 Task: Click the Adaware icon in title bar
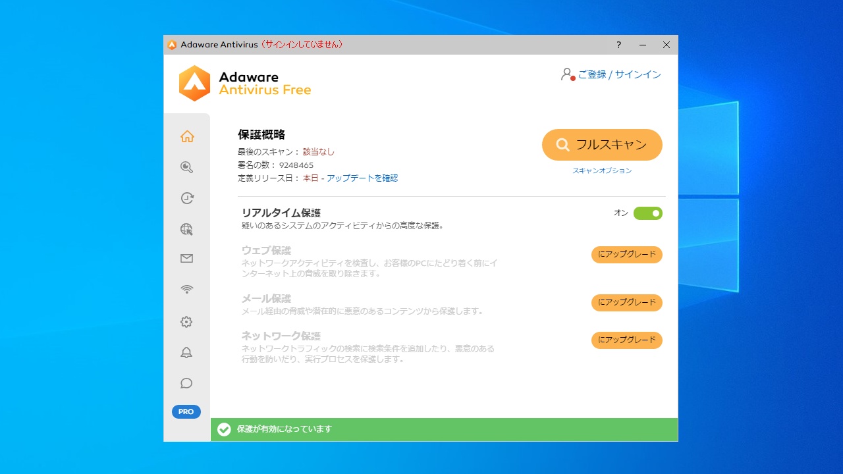[172, 45]
